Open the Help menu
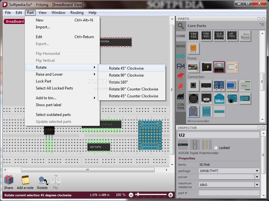This screenshot has height=201, width=269. 92,13
